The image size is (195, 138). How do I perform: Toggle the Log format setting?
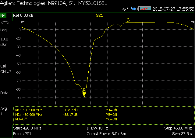pyautogui.click(x=4, y=30)
